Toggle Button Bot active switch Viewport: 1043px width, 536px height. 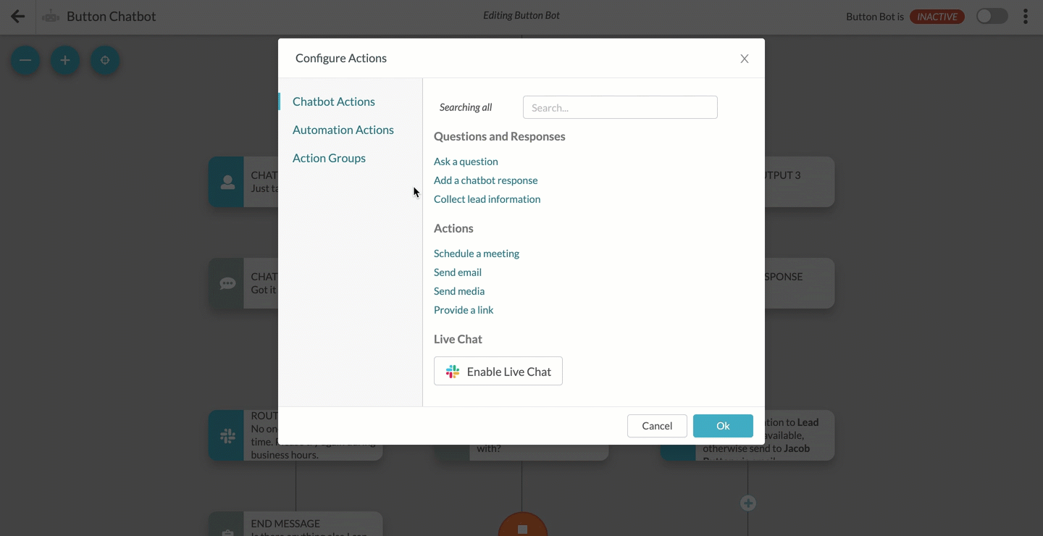[992, 17]
